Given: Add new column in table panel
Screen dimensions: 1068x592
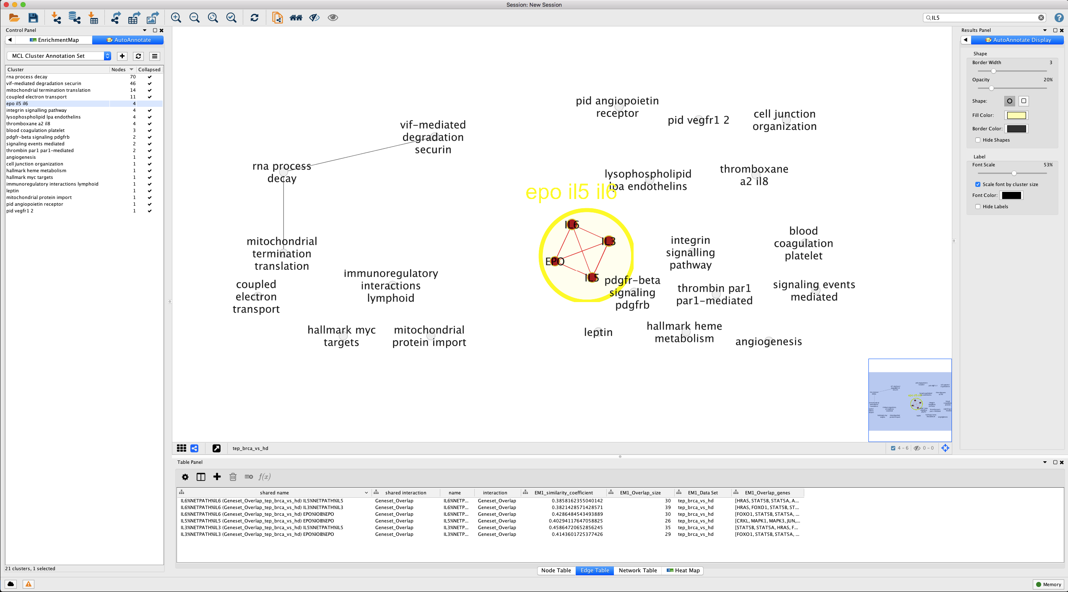Looking at the screenshot, I should 217,477.
